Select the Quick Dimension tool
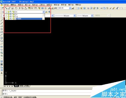The image size is (126, 98). point(29,8)
